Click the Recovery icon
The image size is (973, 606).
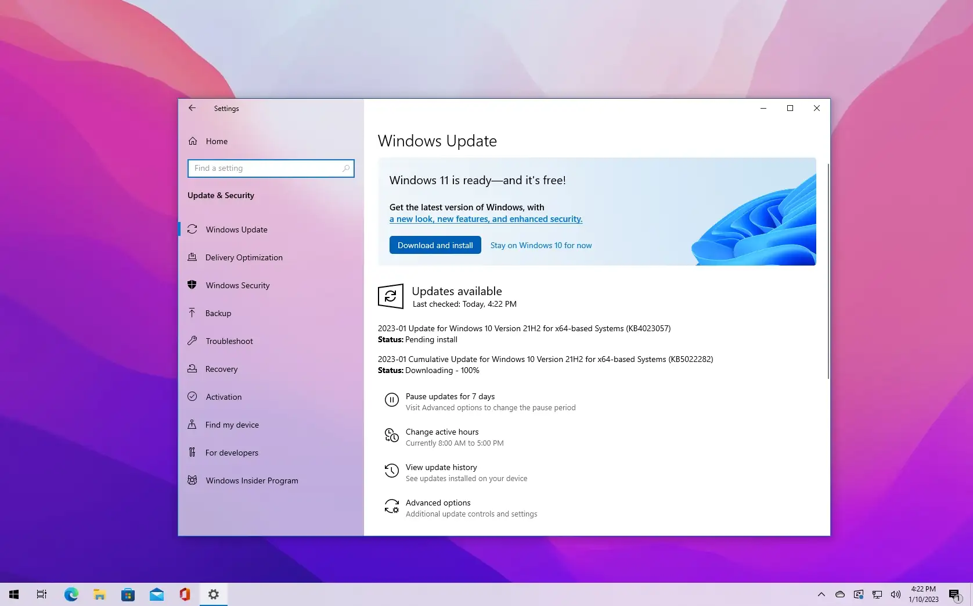[192, 368]
